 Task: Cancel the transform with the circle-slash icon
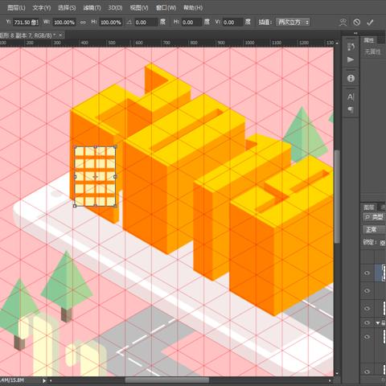(356, 23)
